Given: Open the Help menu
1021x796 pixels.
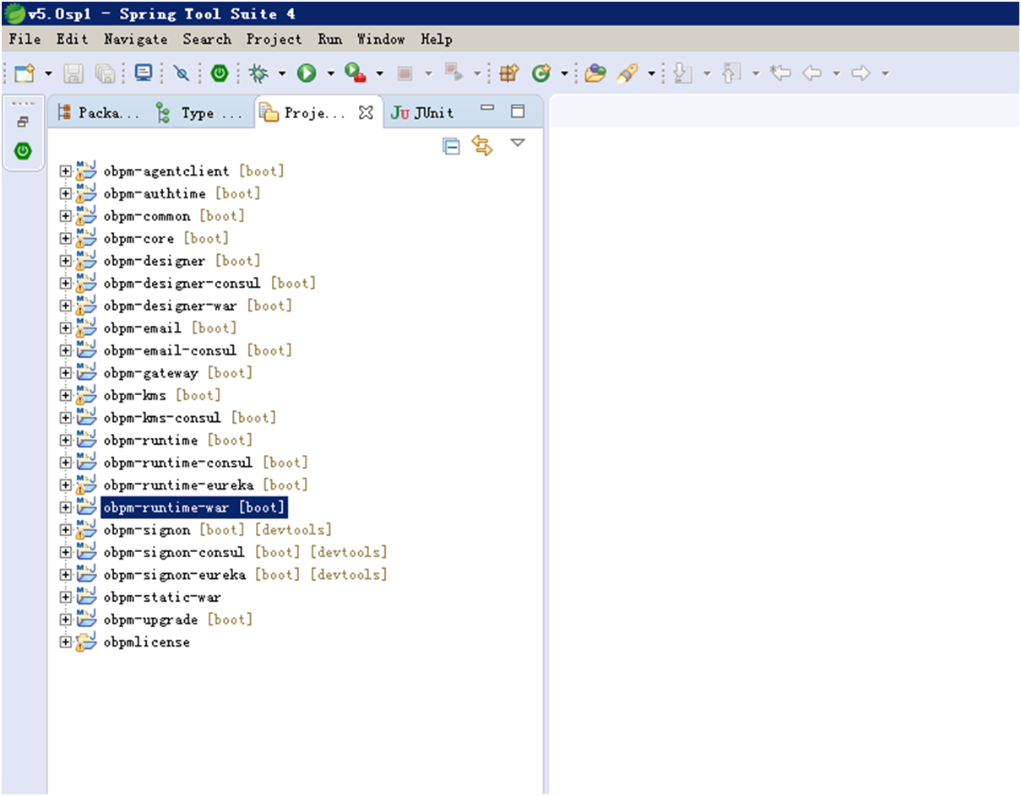Looking at the screenshot, I should pyautogui.click(x=437, y=39).
